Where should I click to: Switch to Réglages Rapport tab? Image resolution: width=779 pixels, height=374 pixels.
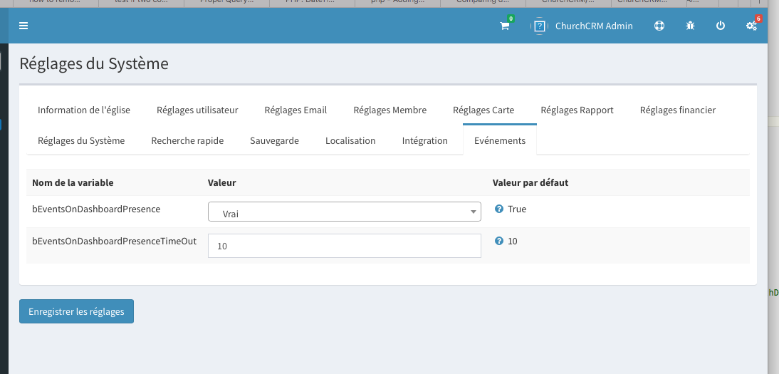[x=577, y=110]
